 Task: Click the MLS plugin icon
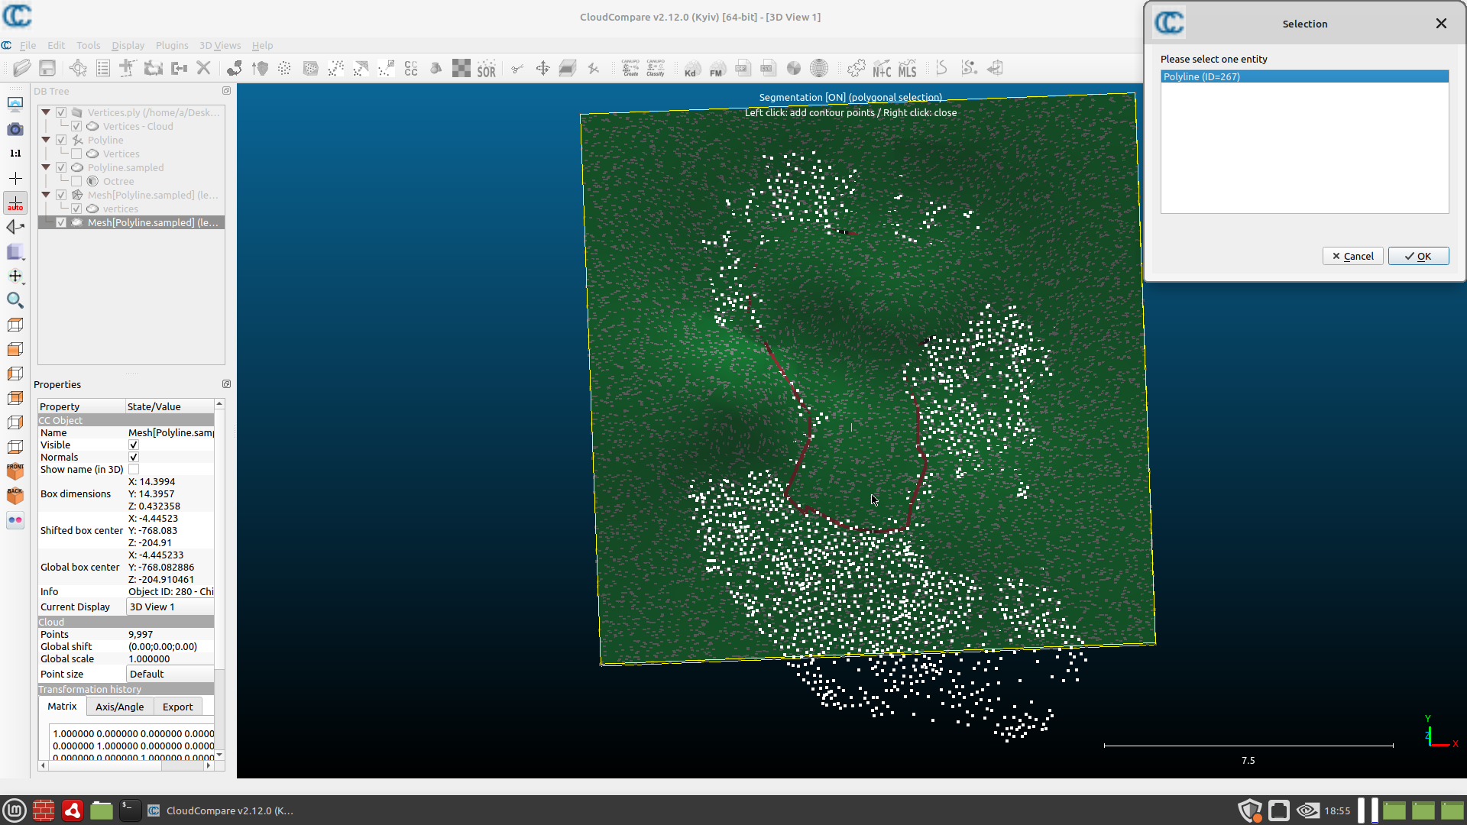click(907, 69)
